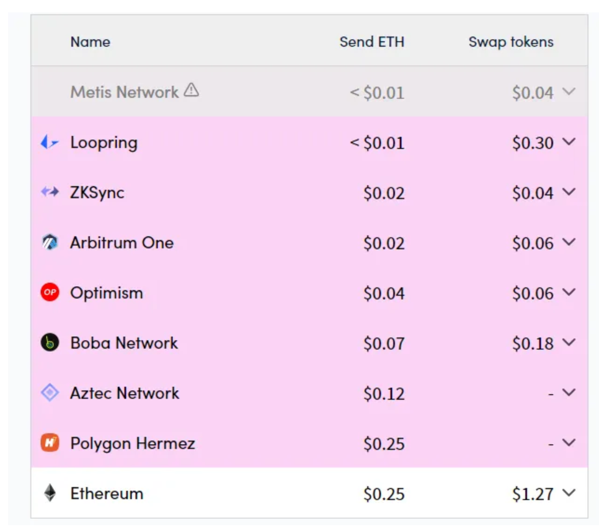
Task: Expand the Arbitrum One row chevron
Action: coord(569,243)
